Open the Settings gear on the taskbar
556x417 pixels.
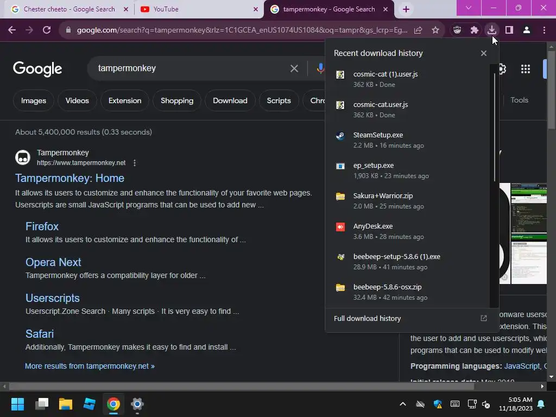137,404
